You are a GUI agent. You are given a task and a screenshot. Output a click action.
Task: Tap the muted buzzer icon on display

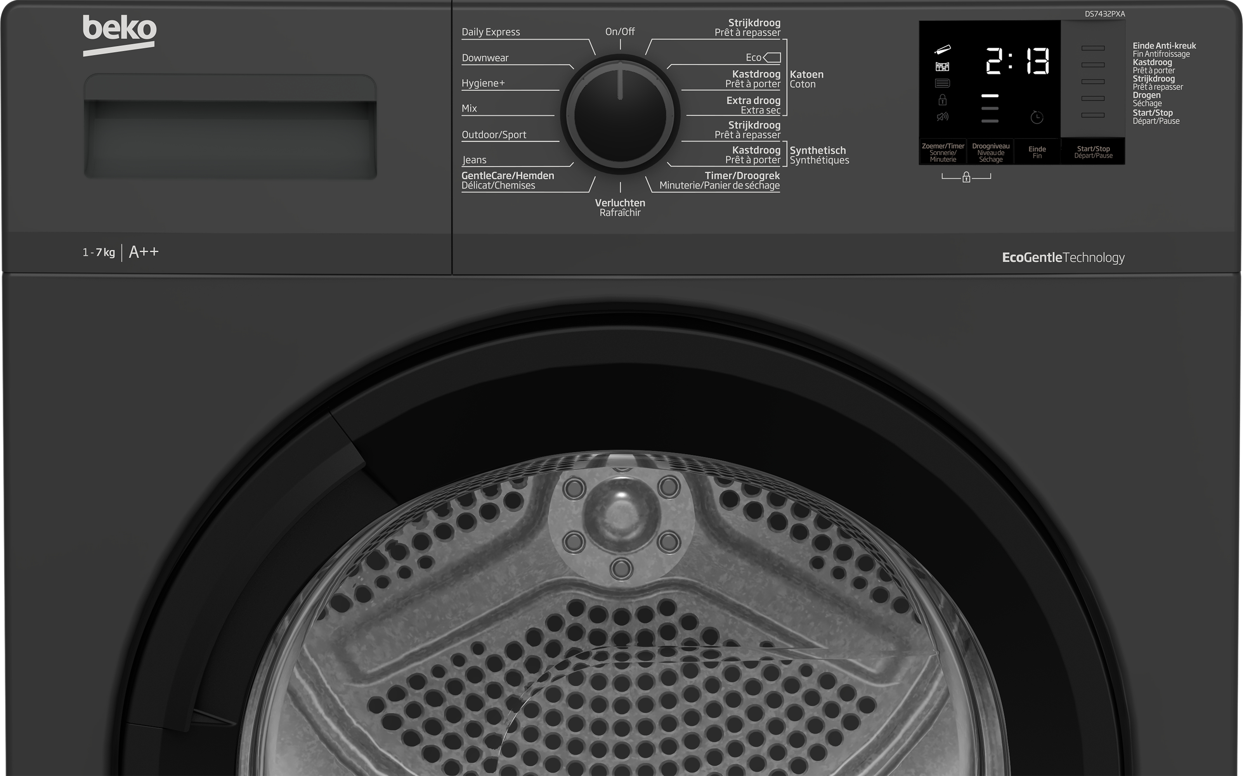942,117
